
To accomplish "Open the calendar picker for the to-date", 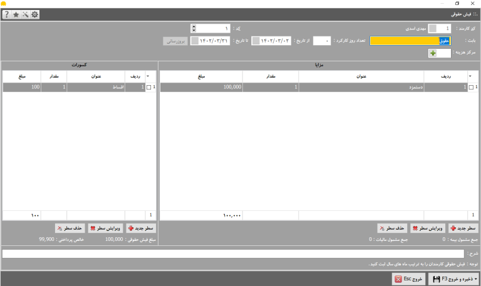I will tap(195, 41).
